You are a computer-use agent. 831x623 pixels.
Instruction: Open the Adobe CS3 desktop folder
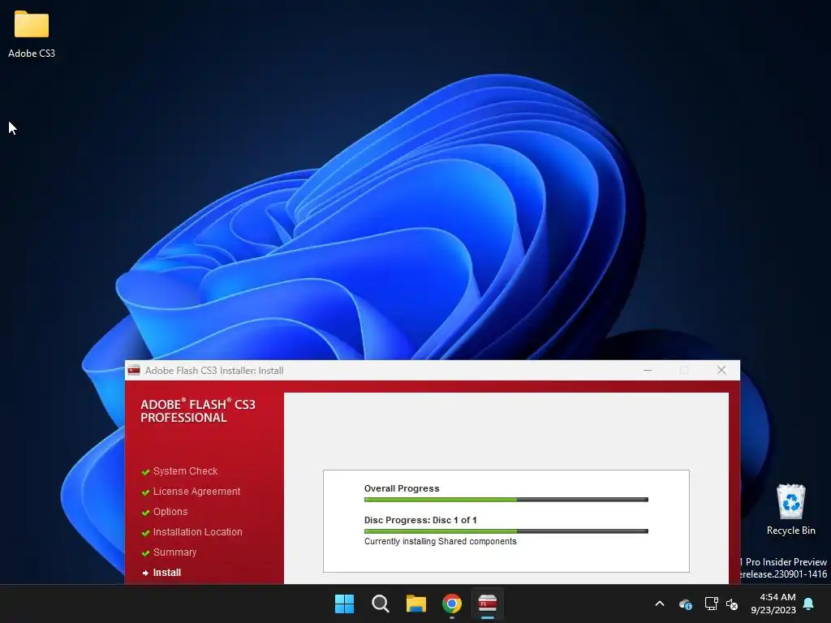tap(32, 34)
